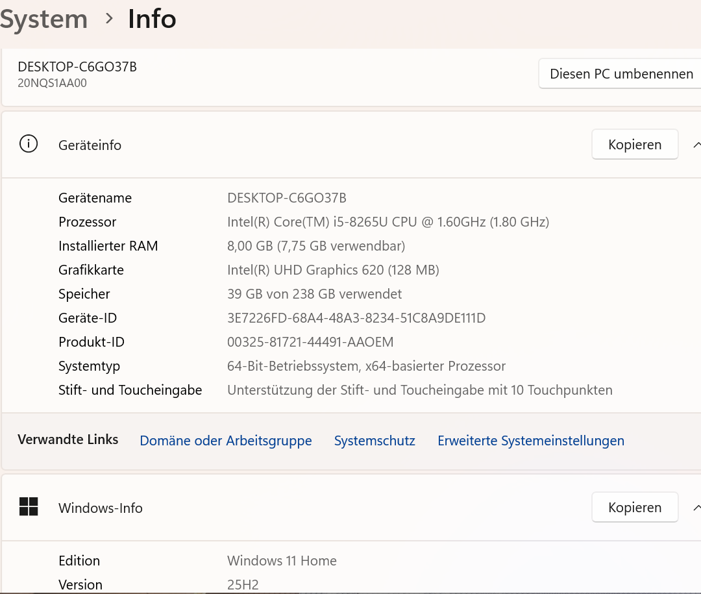Viewport: 701px width, 594px height.
Task: Select the Intel Core i5-8265U processor value
Action: [388, 222]
